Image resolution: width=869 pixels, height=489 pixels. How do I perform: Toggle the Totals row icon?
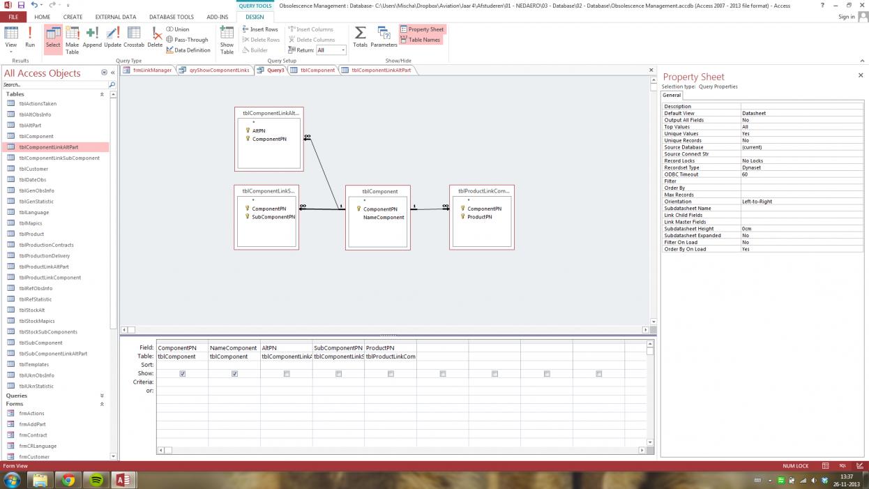tap(360, 36)
